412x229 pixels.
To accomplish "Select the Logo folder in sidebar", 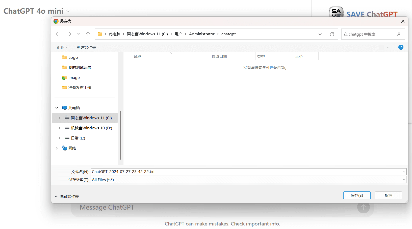I will point(70,57).
